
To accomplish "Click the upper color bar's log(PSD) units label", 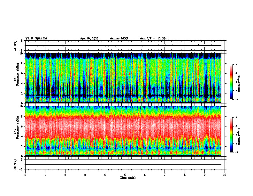I will 239,83.
